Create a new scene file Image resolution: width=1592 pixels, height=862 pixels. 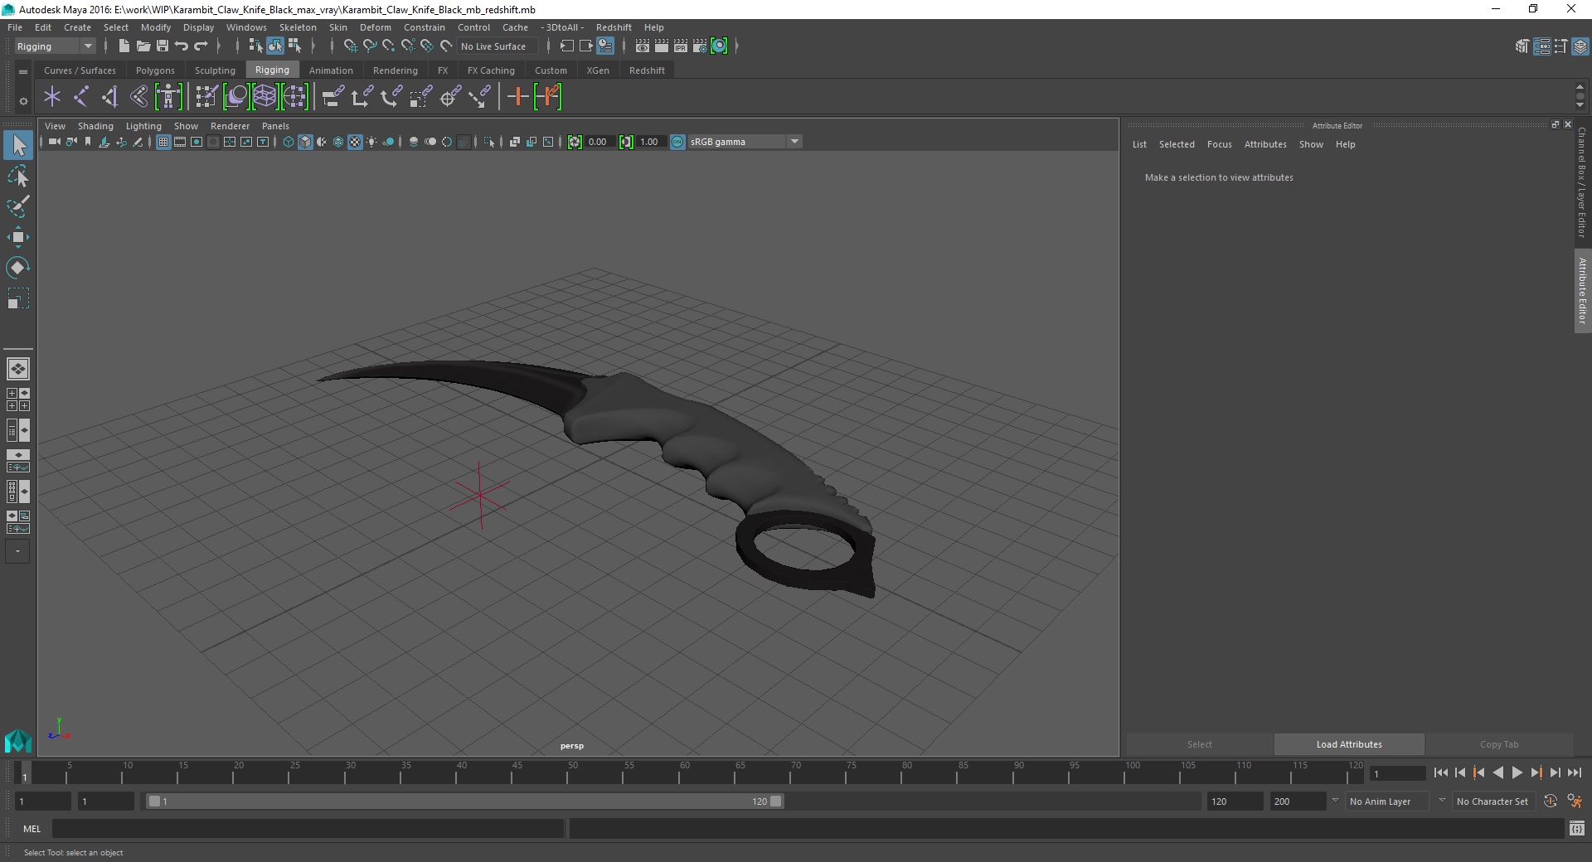pyautogui.click(x=124, y=46)
